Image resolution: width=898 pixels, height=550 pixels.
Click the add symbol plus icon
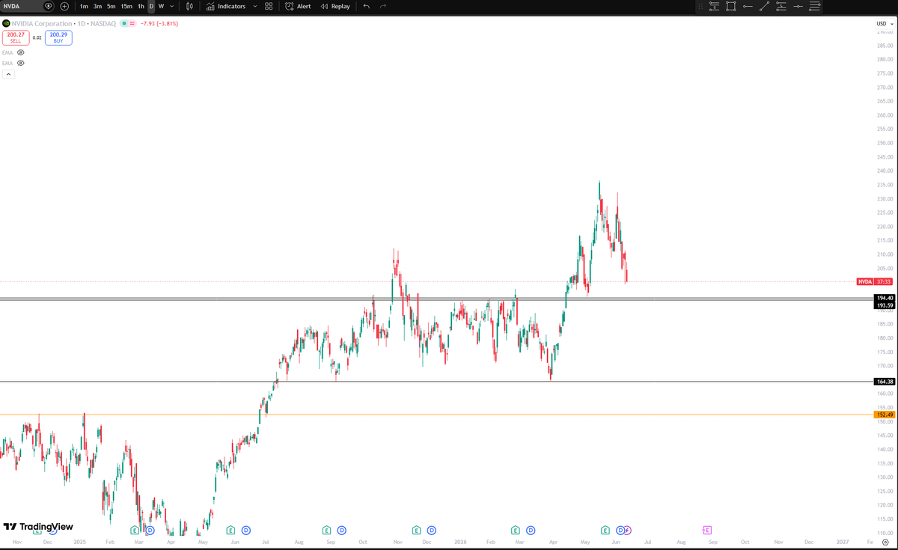click(64, 6)
